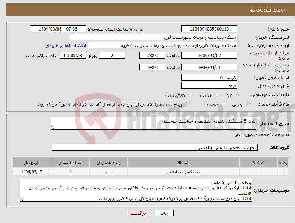295x223 pixels.
Task: Click the ردیف column header
Action: click(x=283, y=163)
